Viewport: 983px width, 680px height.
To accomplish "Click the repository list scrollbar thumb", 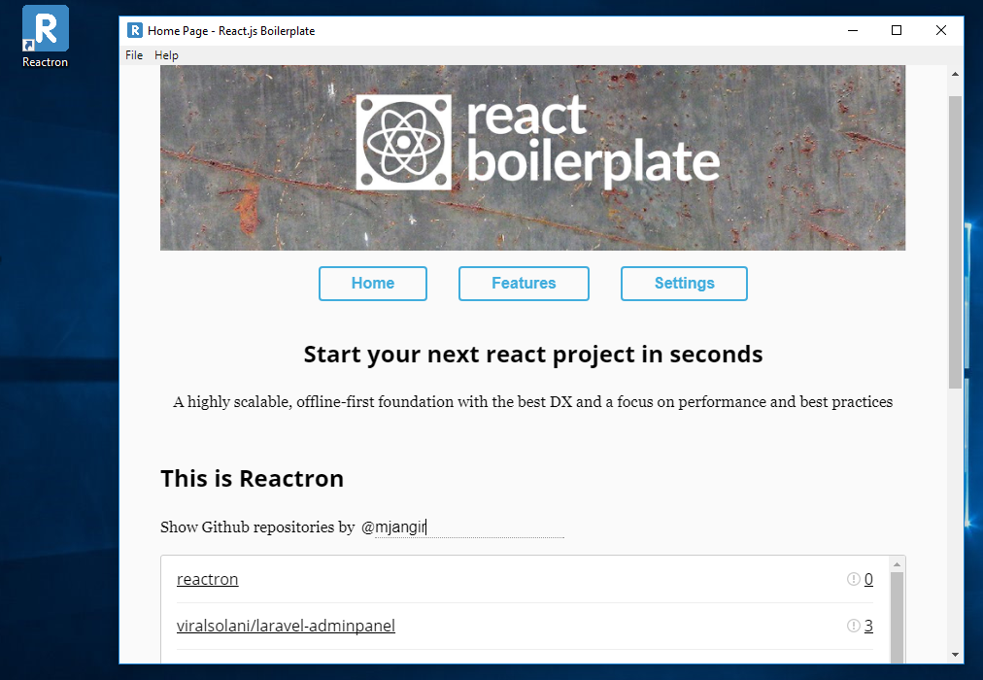I will (898, 617).
